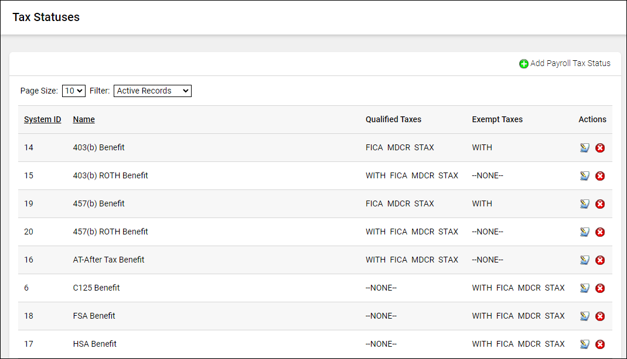Expand the Active Records filter dropdown
Image resolution: width=627 pixels, height=359 pixels.
[152, 91]
